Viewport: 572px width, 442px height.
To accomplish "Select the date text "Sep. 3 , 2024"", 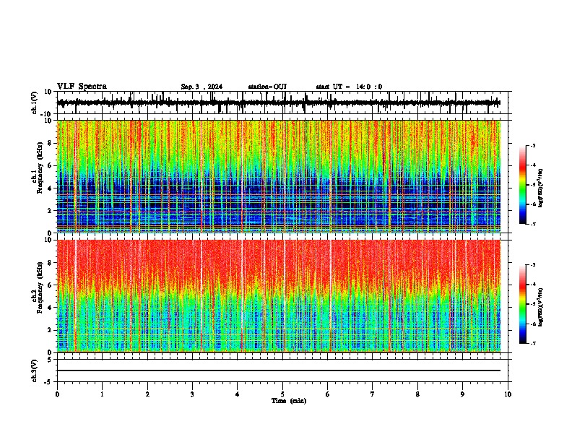I will [201, 87].
